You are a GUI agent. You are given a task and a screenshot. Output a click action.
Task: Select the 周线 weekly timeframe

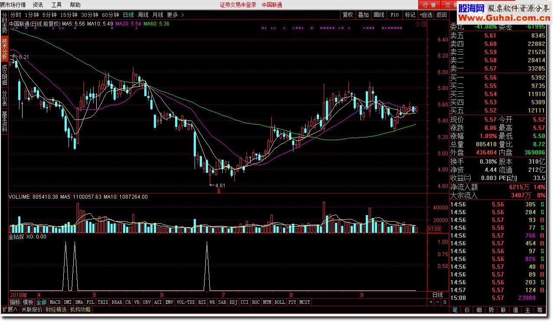click(x=143, y=15)
